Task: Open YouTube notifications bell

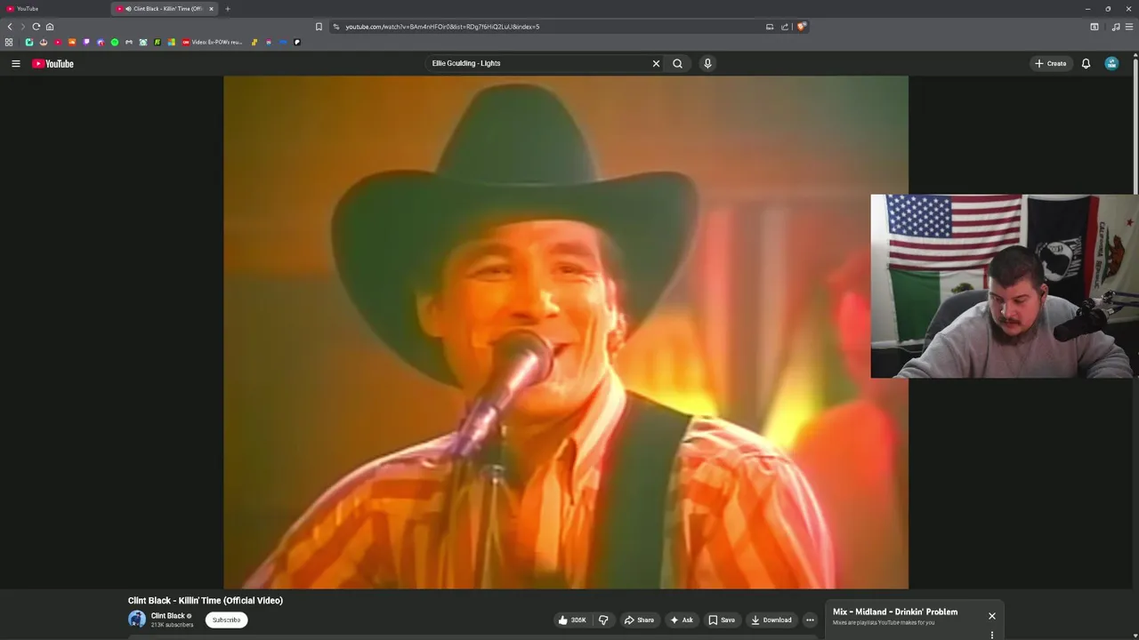Action: point(1086,63)
